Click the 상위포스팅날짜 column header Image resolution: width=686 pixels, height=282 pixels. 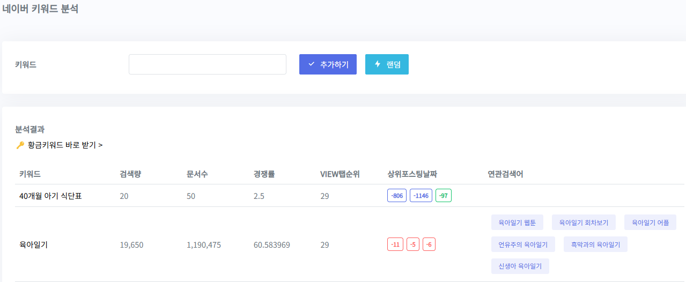point(412,174)
